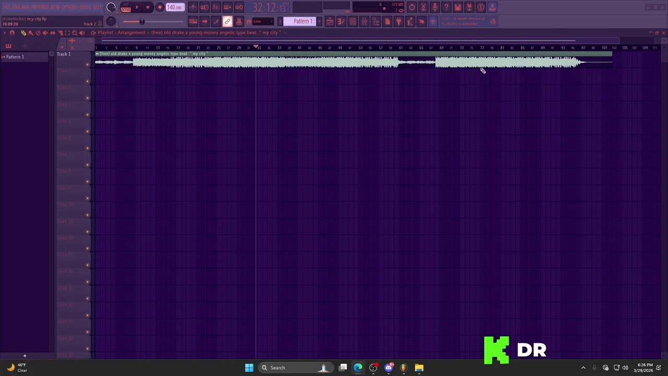Screen dimensions: 668x376
Task: Toggle loop recording icon
Action: tap(239, 7)
